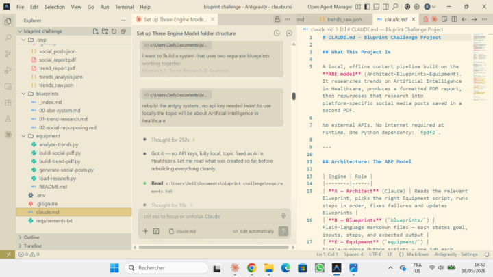Click the editor minimap

[x=479, y=66]
